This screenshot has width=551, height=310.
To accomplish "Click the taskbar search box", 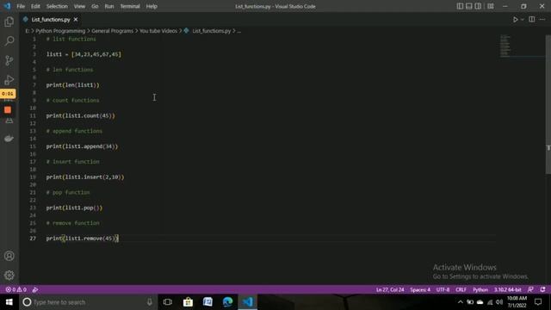I will tap(88, 302).
